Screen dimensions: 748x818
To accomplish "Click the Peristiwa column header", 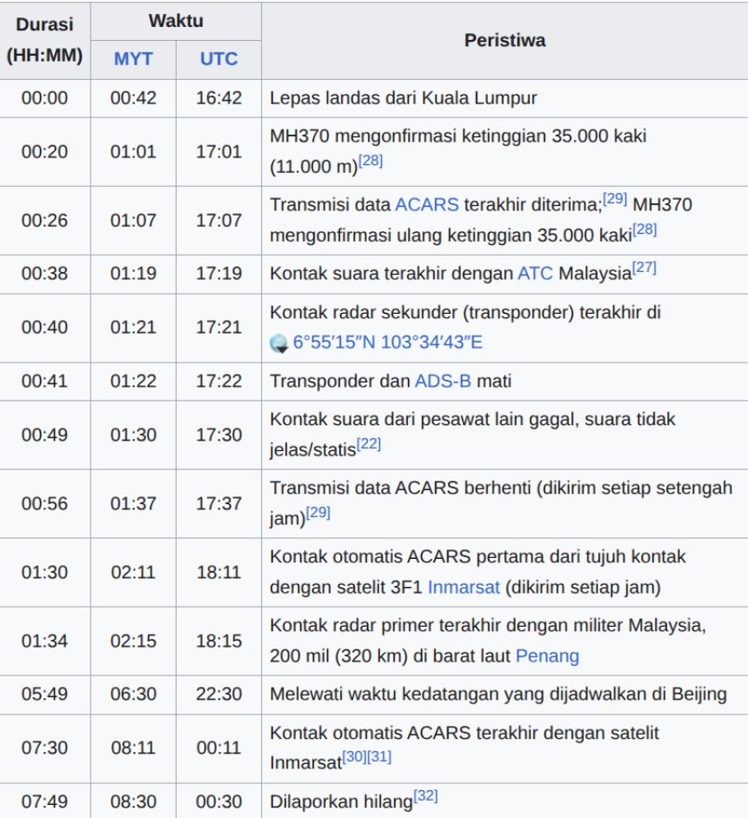I will coord(504,40).
